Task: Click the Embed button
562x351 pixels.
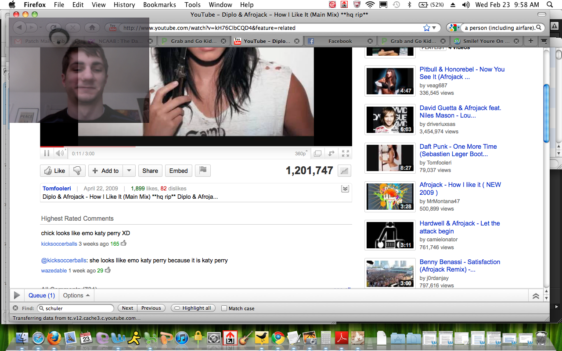Action: click(x=178, y=171)
